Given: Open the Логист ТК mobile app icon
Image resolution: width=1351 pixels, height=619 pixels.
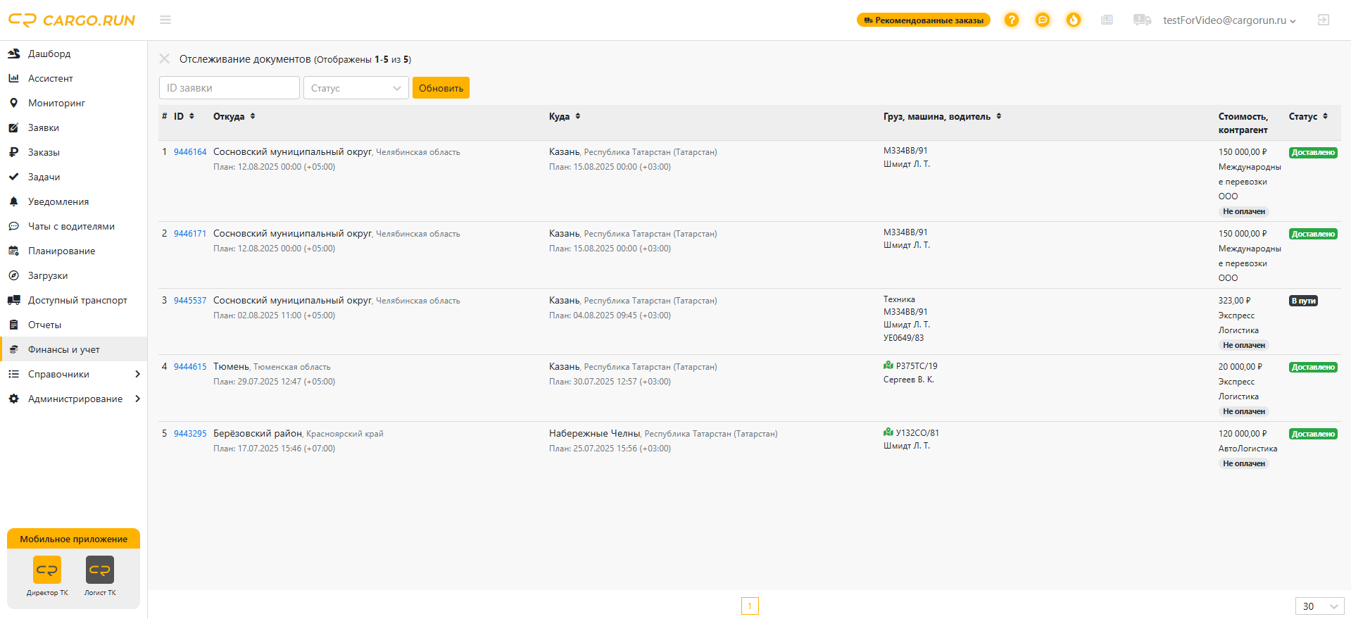Looking at the screenshot, I should tap(100, 570).
